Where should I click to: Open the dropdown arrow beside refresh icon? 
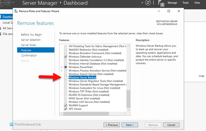[x=142, y=3]
